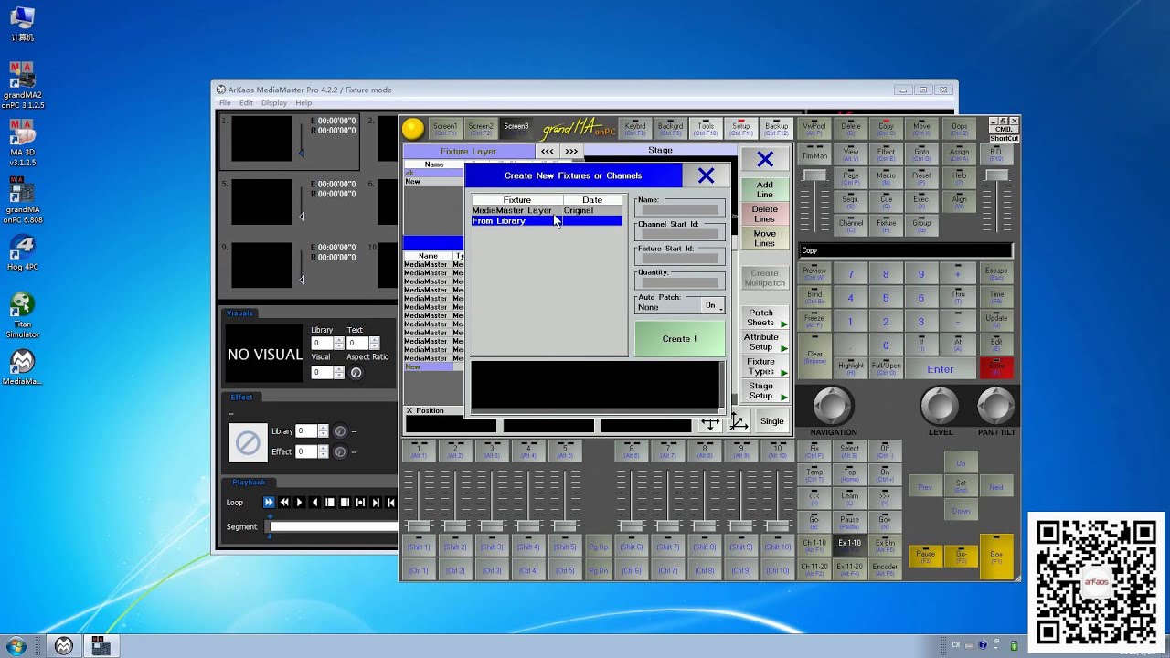
Task: Click the Move Lines button
Action: 764,239
